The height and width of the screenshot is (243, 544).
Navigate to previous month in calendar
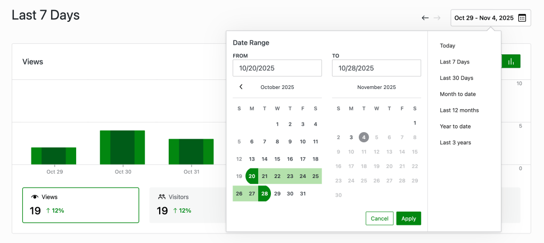click(x=241, y=87)
